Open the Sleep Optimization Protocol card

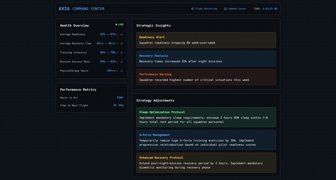206,117
